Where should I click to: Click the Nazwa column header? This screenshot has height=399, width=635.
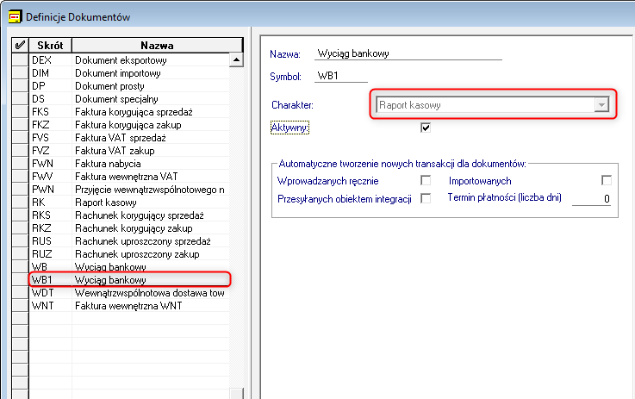pos(157,46)
